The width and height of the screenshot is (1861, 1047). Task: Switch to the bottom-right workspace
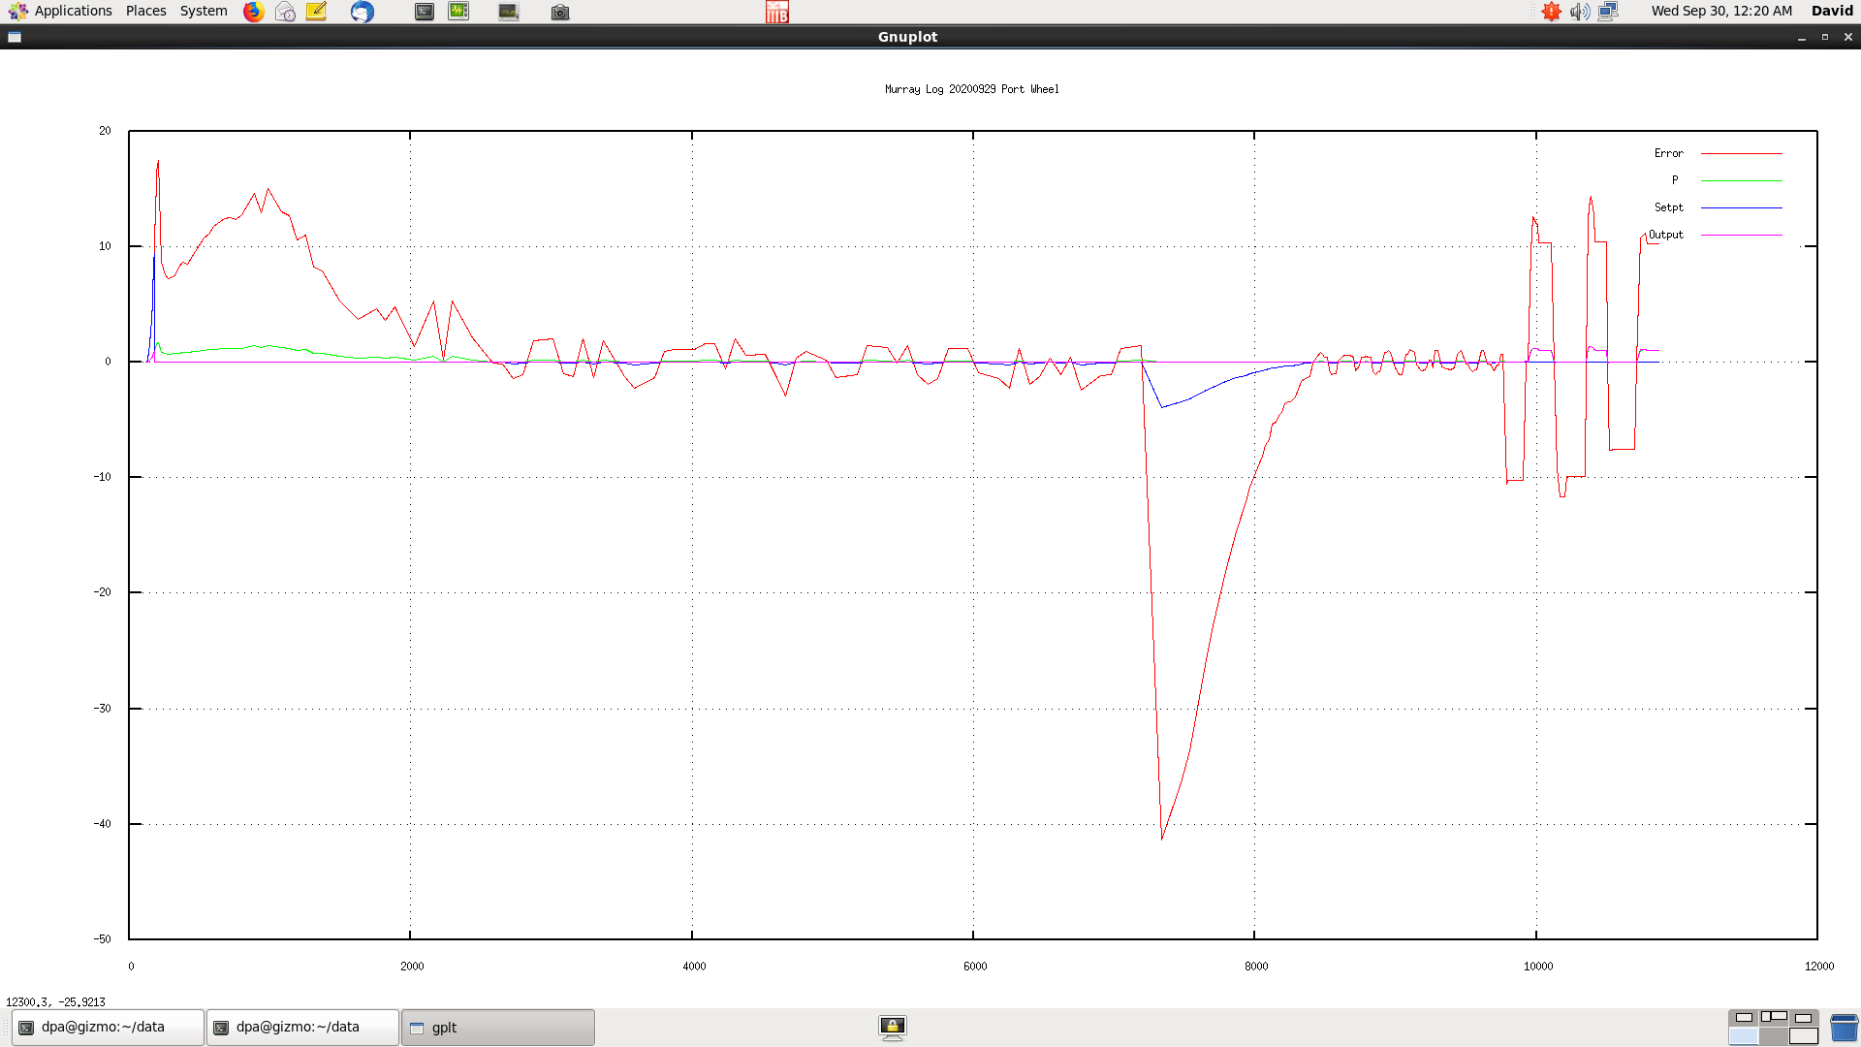[1804, 1036]
